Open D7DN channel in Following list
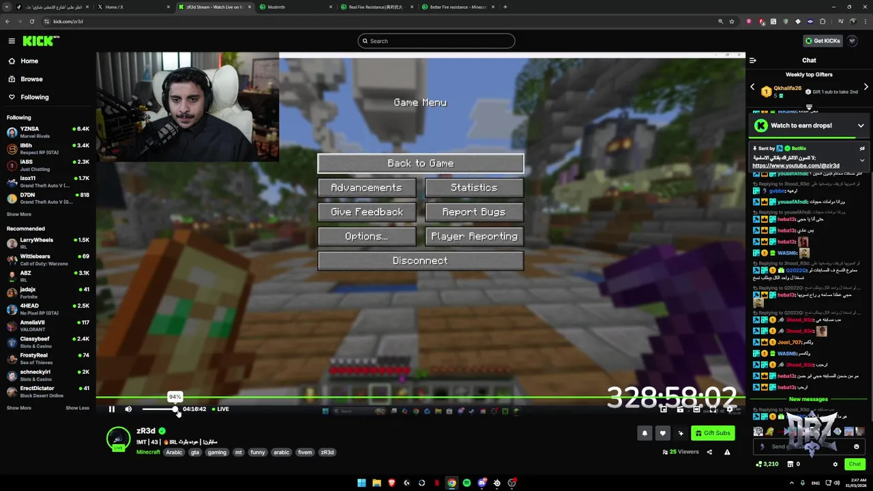This screenshot has height=491, width=873. pyautogui.click(x=48, y=198)
